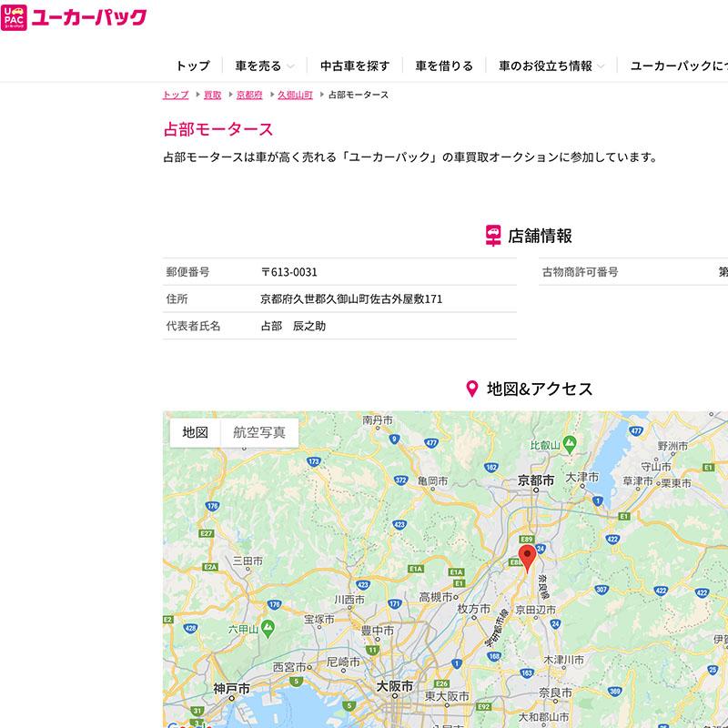728x728 pixels.
Task: Click the 比叡山 mountain icon on the map
Action: (x=570, y=444)
